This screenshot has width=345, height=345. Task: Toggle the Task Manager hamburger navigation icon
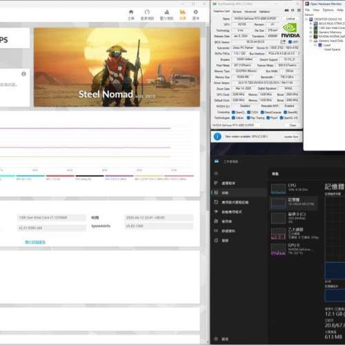(216, 173)
